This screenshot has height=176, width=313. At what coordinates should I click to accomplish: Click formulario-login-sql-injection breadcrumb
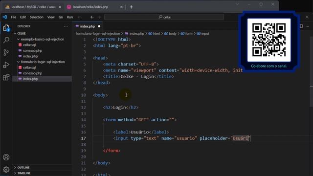coord(98,34)
